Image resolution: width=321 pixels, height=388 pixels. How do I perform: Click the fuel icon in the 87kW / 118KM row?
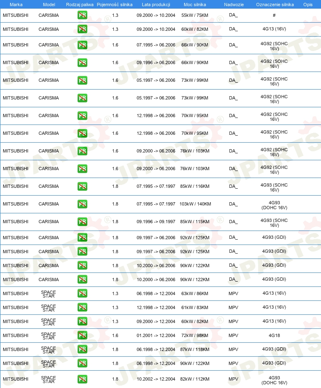pyautogui.click(x=82, y=349)
